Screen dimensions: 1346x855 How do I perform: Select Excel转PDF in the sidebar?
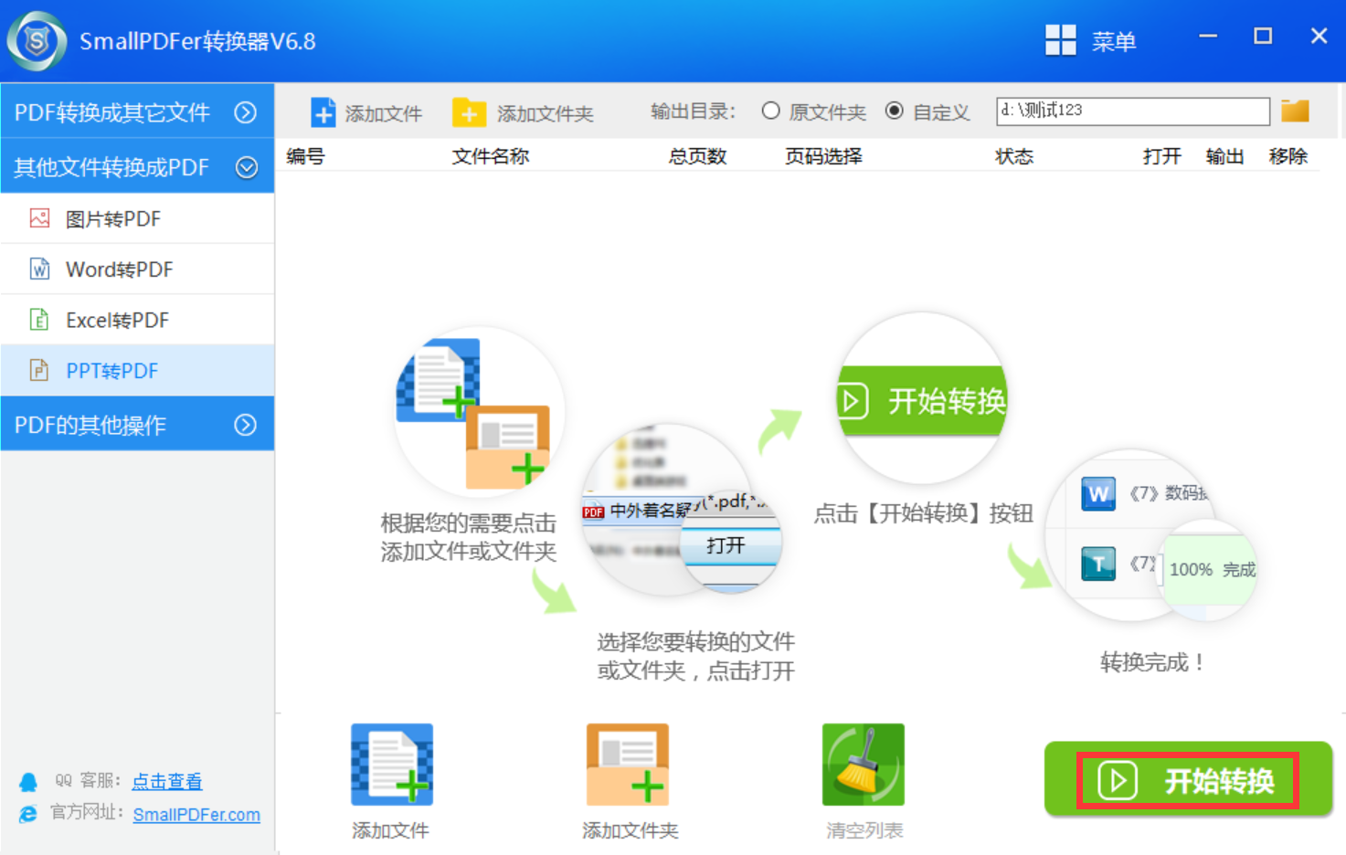[117, 321]
